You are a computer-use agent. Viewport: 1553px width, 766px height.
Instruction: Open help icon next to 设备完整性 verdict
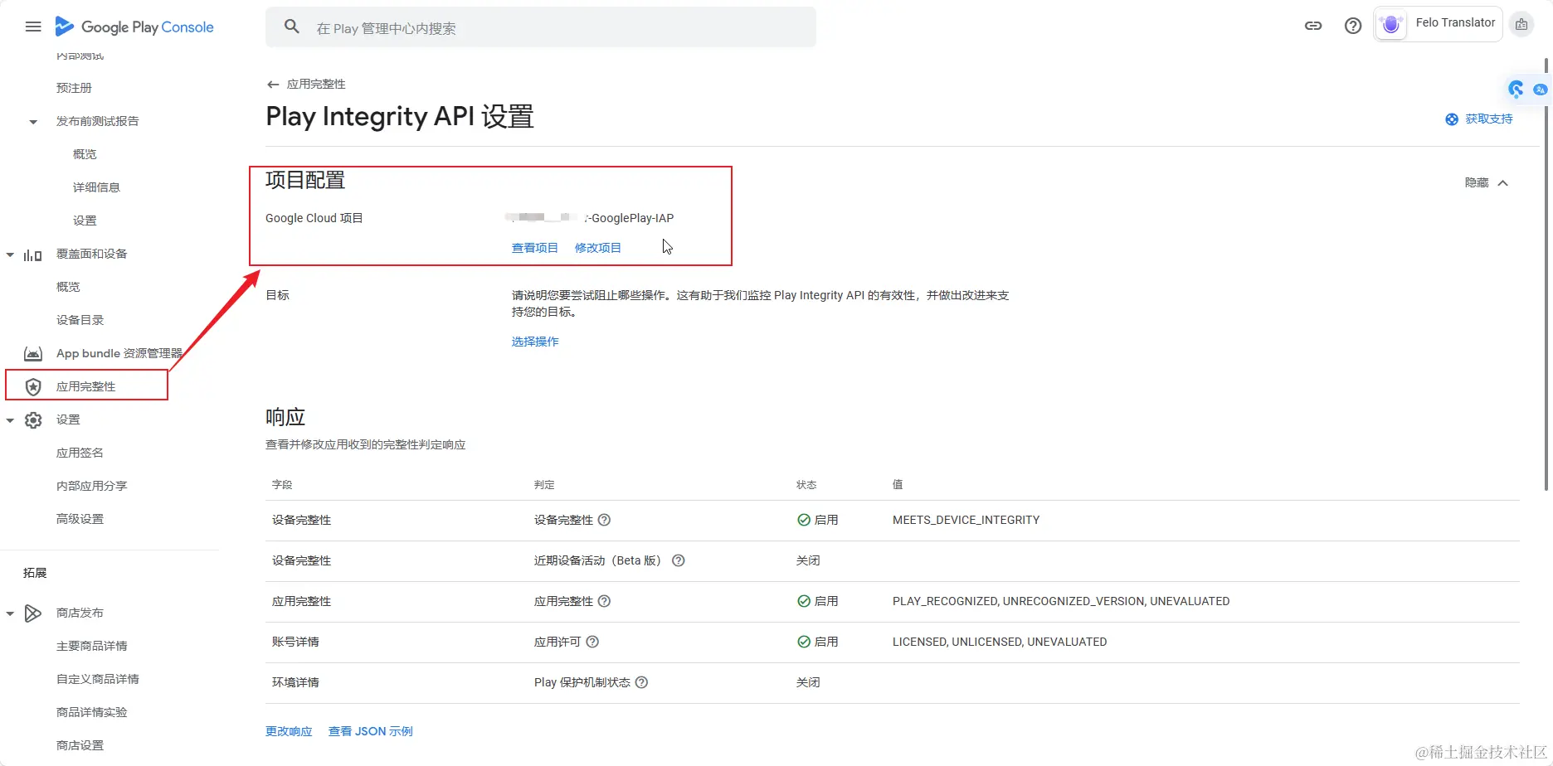[604, 520]
